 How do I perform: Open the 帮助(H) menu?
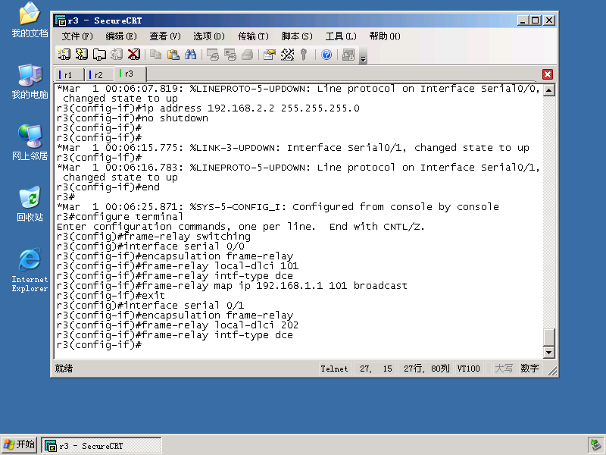coord(385,36)
